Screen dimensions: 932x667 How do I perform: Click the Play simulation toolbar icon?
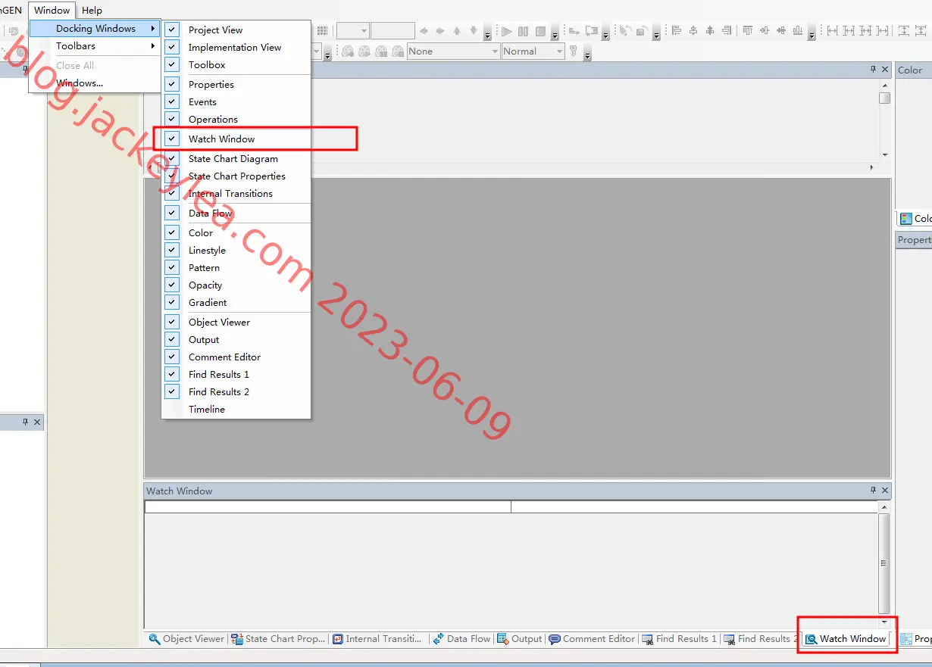[x=507, y=31]
